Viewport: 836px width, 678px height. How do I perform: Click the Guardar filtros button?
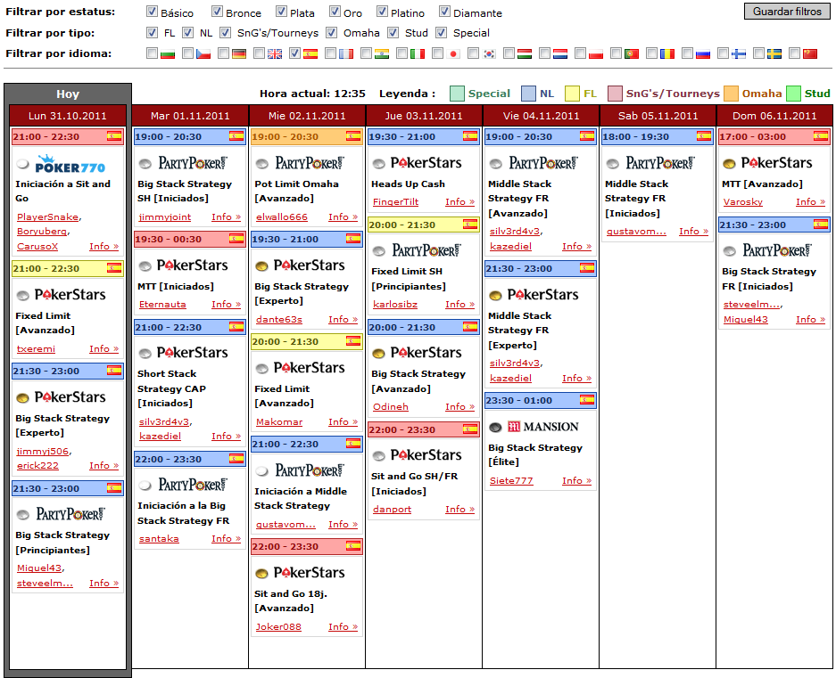pyautogui.click(x=787, y=12)
